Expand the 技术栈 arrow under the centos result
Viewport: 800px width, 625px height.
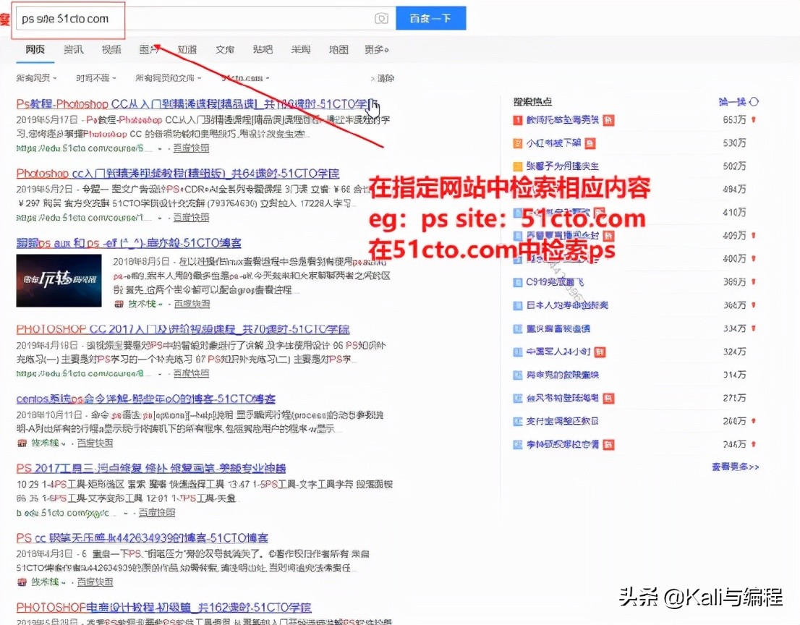[x=63, y=443]
